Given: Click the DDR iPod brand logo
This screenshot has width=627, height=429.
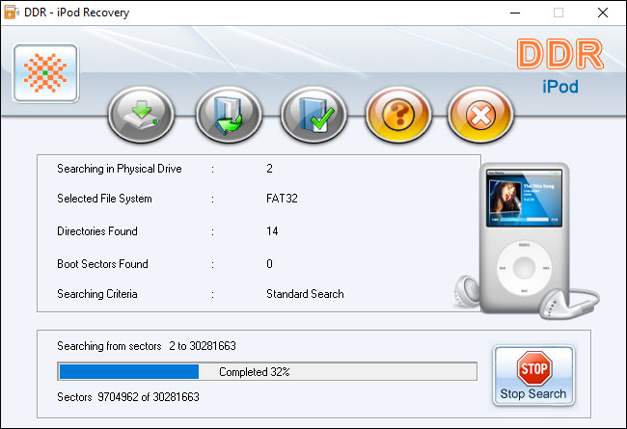Looking at the screenshot, I should coord(559,66).
